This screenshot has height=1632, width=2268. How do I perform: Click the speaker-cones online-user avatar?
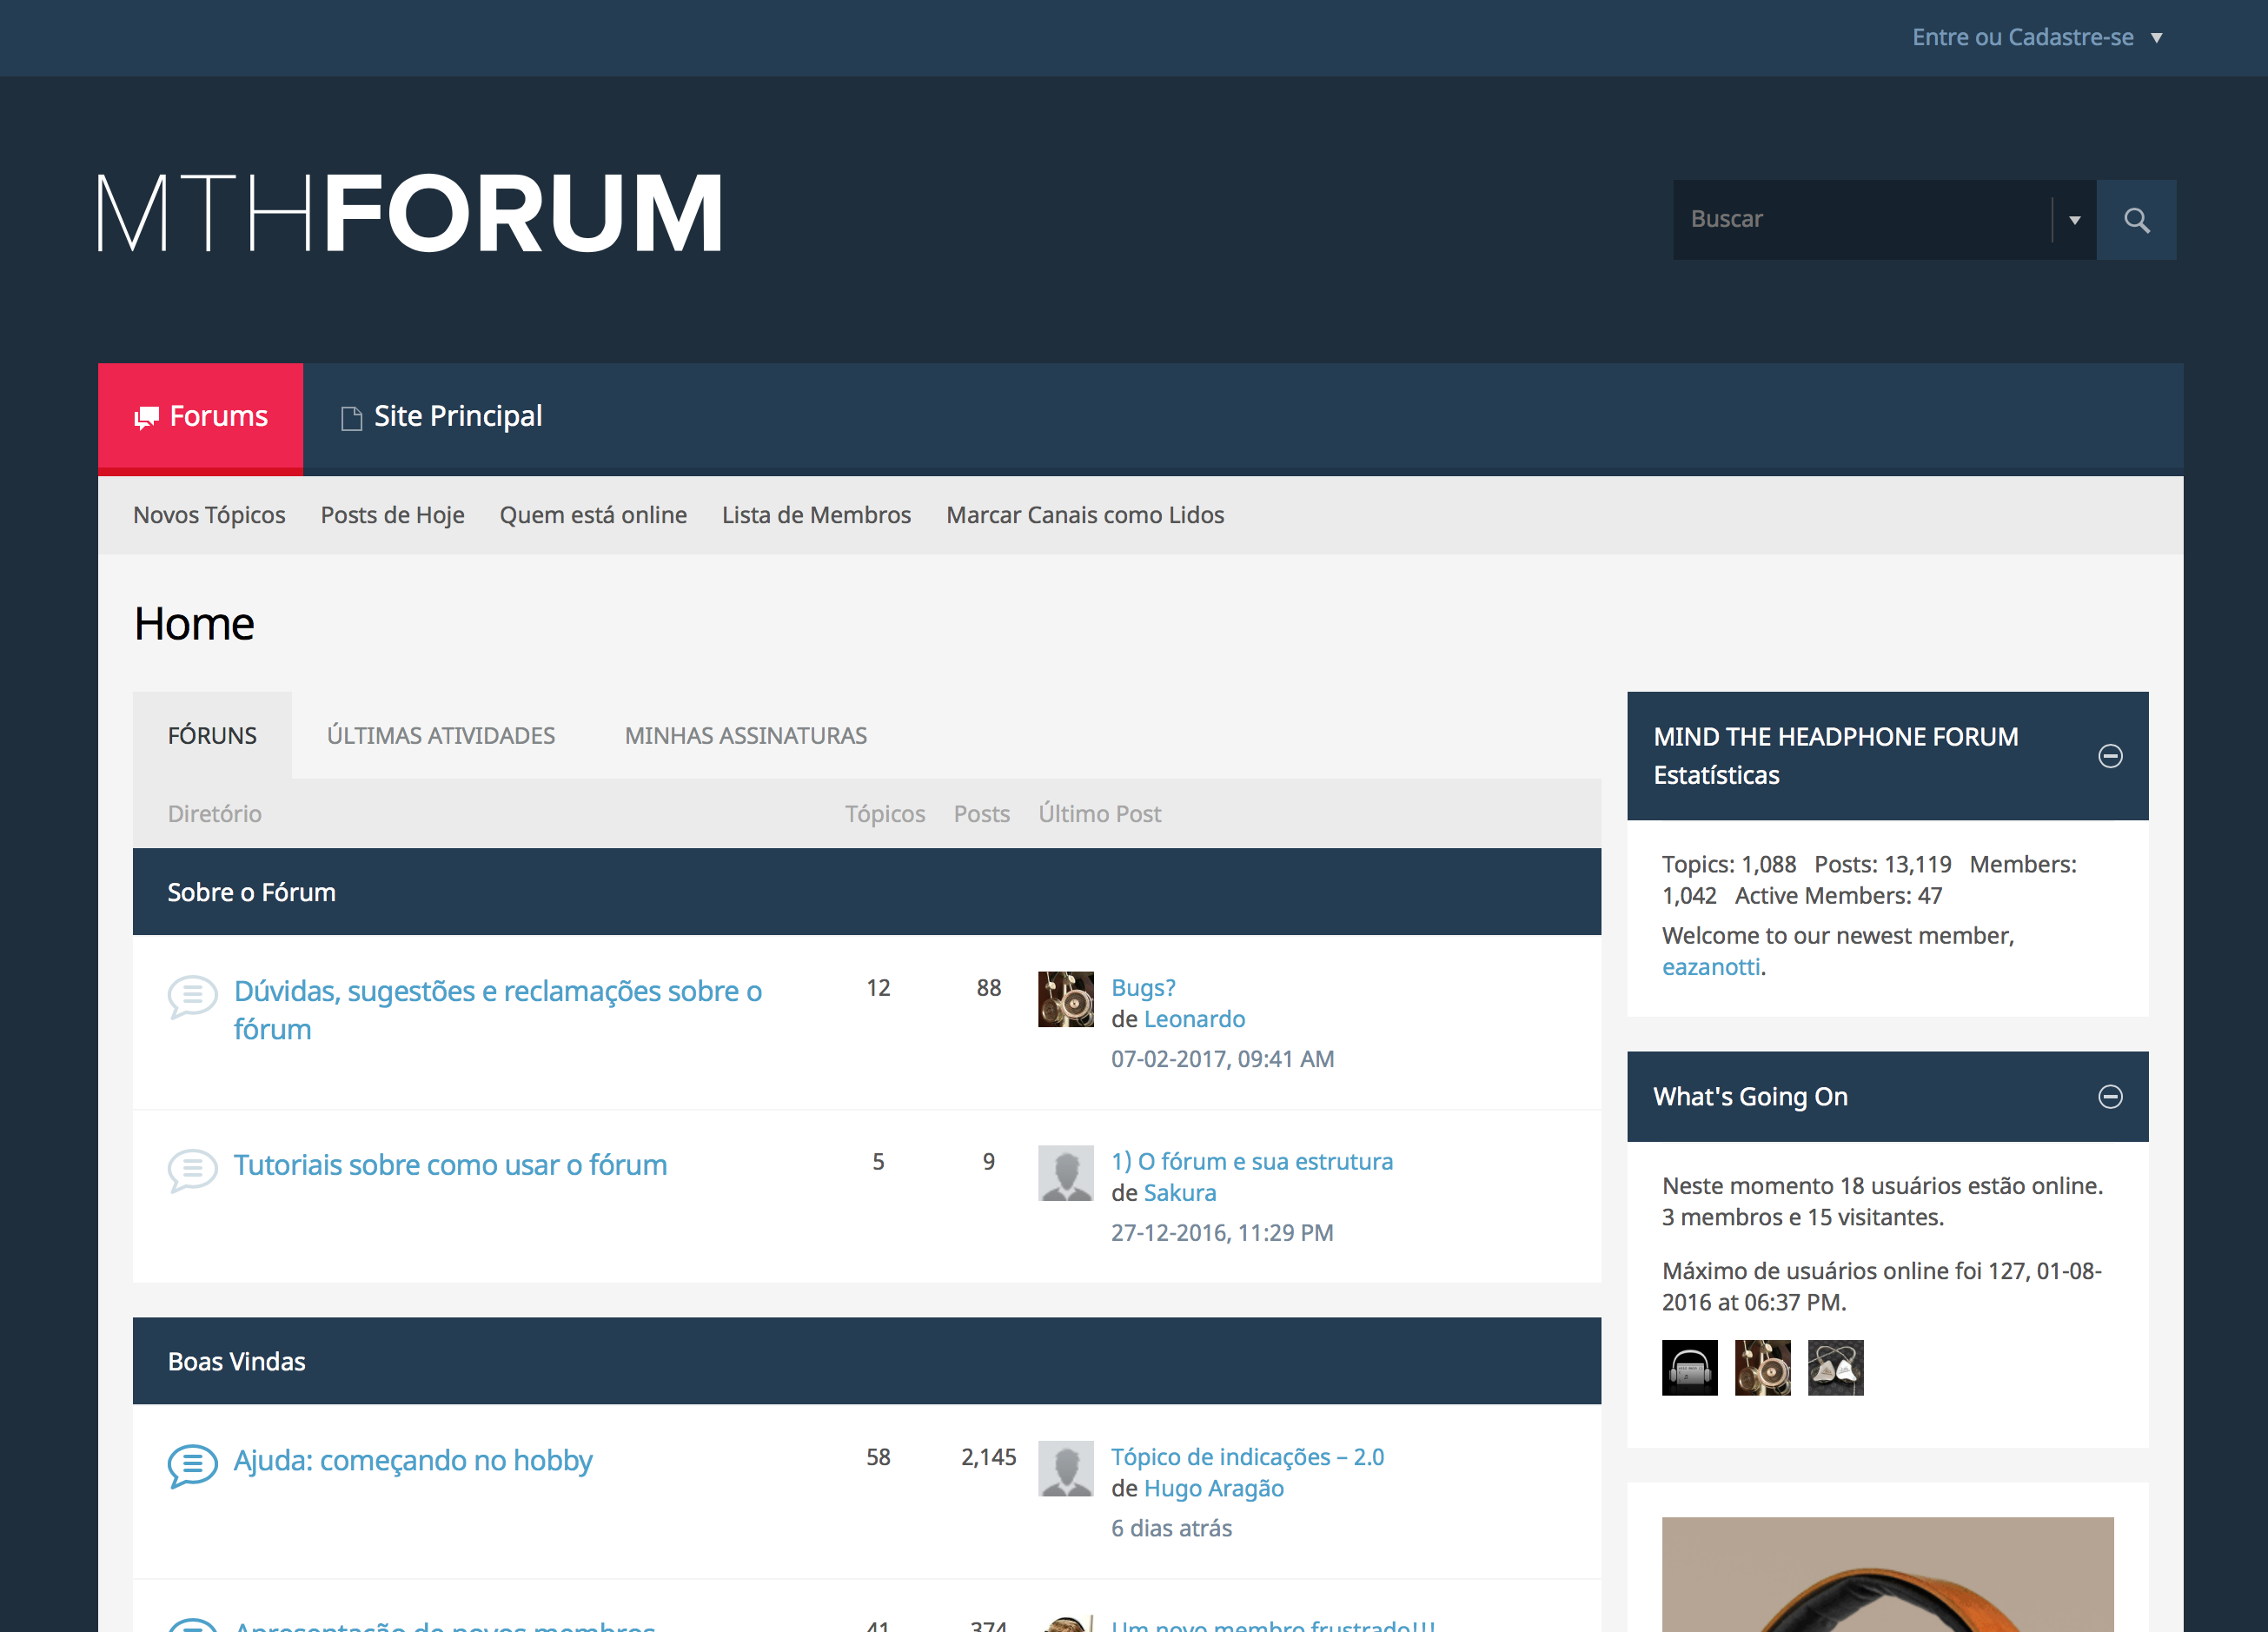pyautogui.click(x=1763, y=1368)
